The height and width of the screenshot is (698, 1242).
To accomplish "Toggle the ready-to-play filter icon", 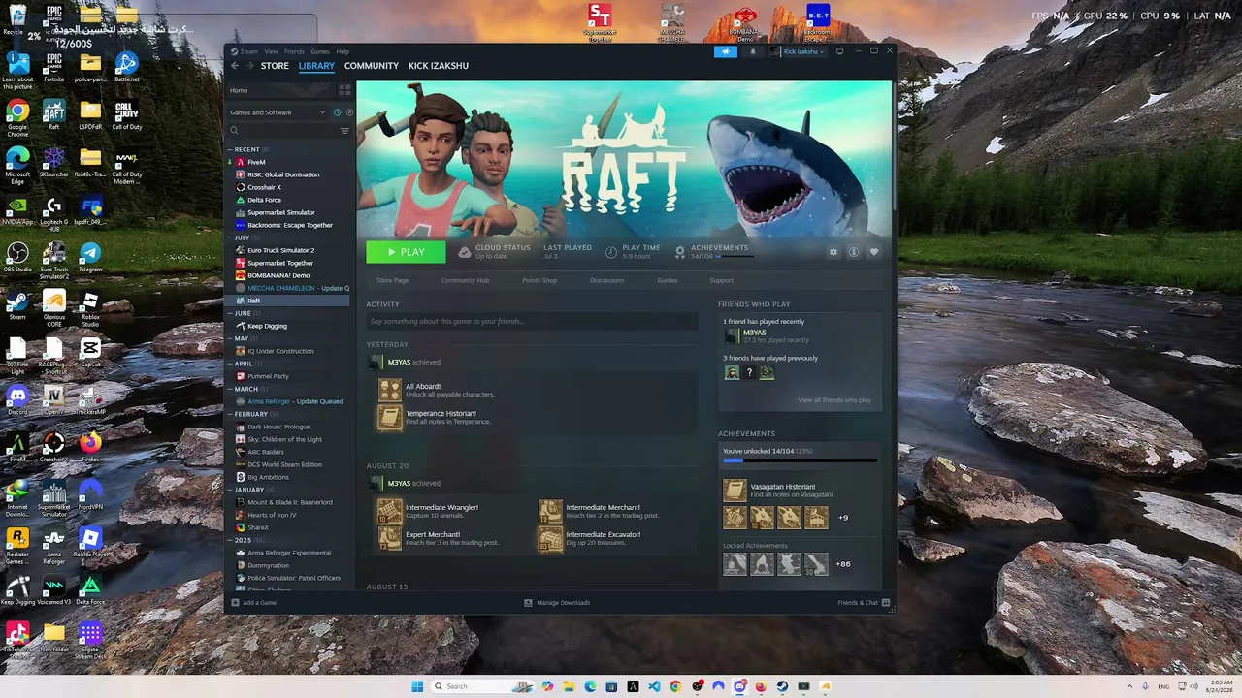I will 349,112.
